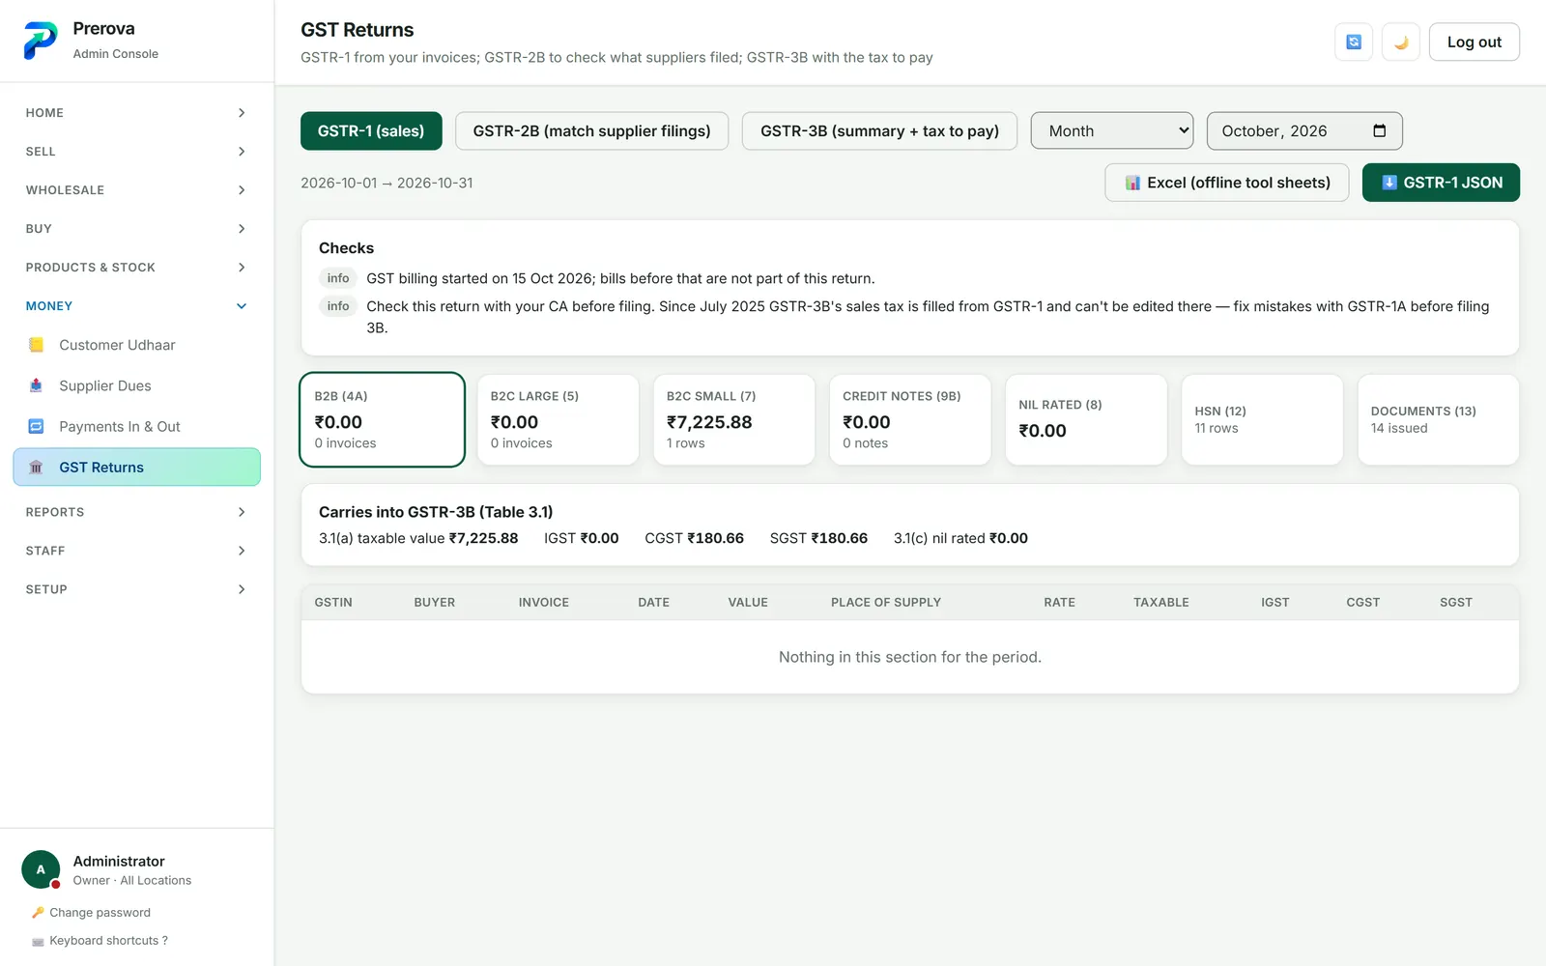Select the DOCUMENTS (13) card
1546x966 pixels.
pyautogui.click(x=1439, y=419)
